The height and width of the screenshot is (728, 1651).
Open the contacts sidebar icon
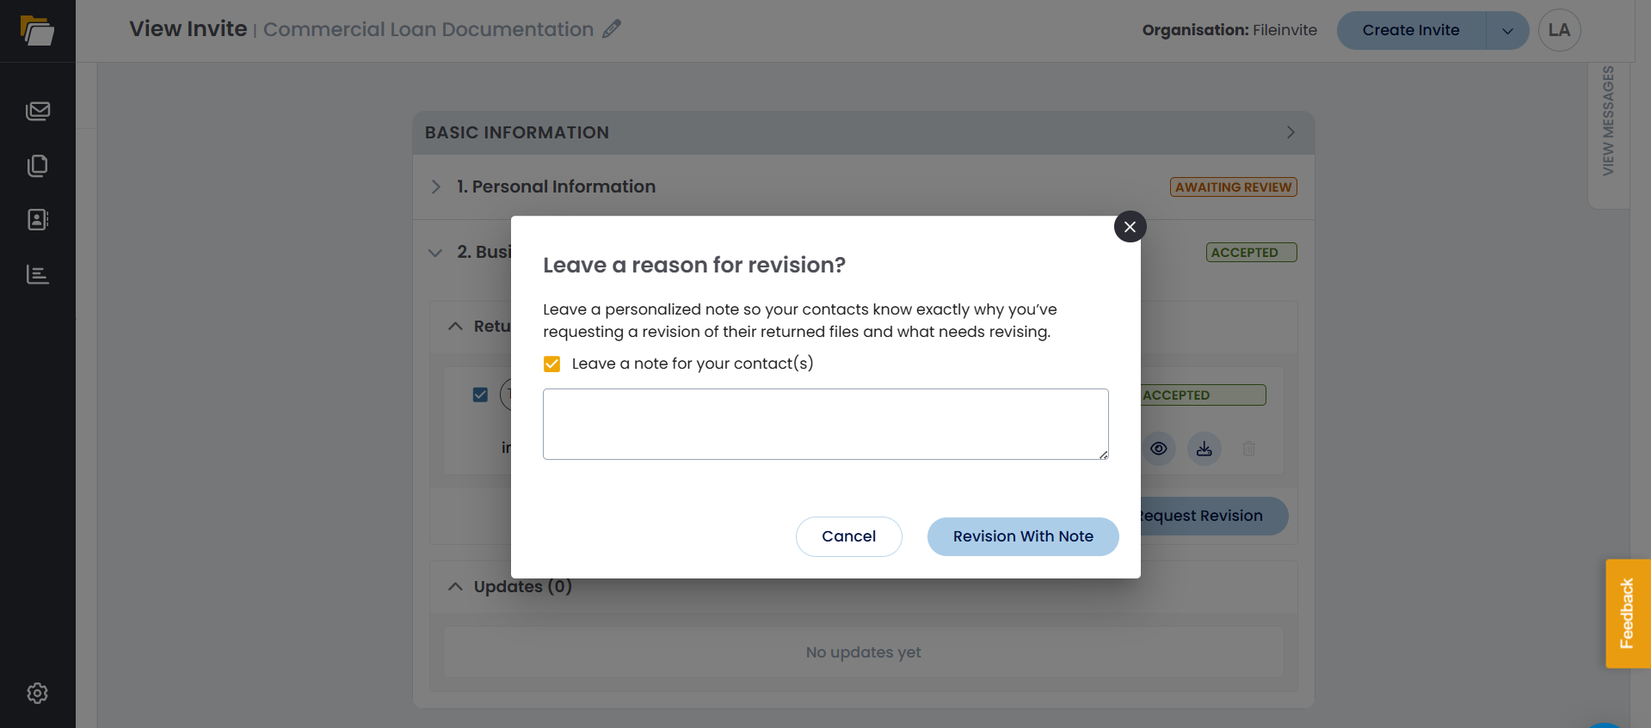[38, 220]
